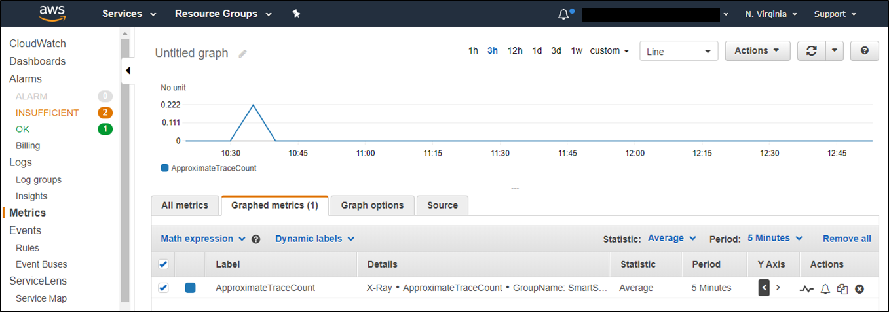Set the time range to 1h
This screenshot has height=312, width=889.
[x=473, y=50]
